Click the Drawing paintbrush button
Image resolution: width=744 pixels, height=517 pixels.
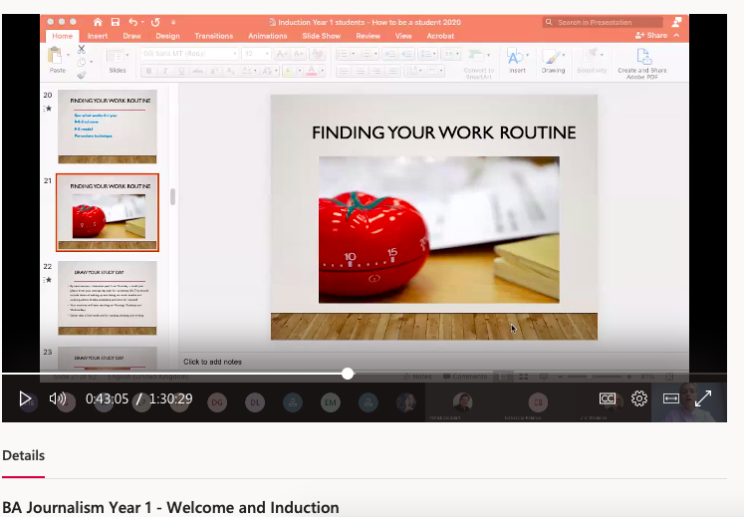pos(553,61)
